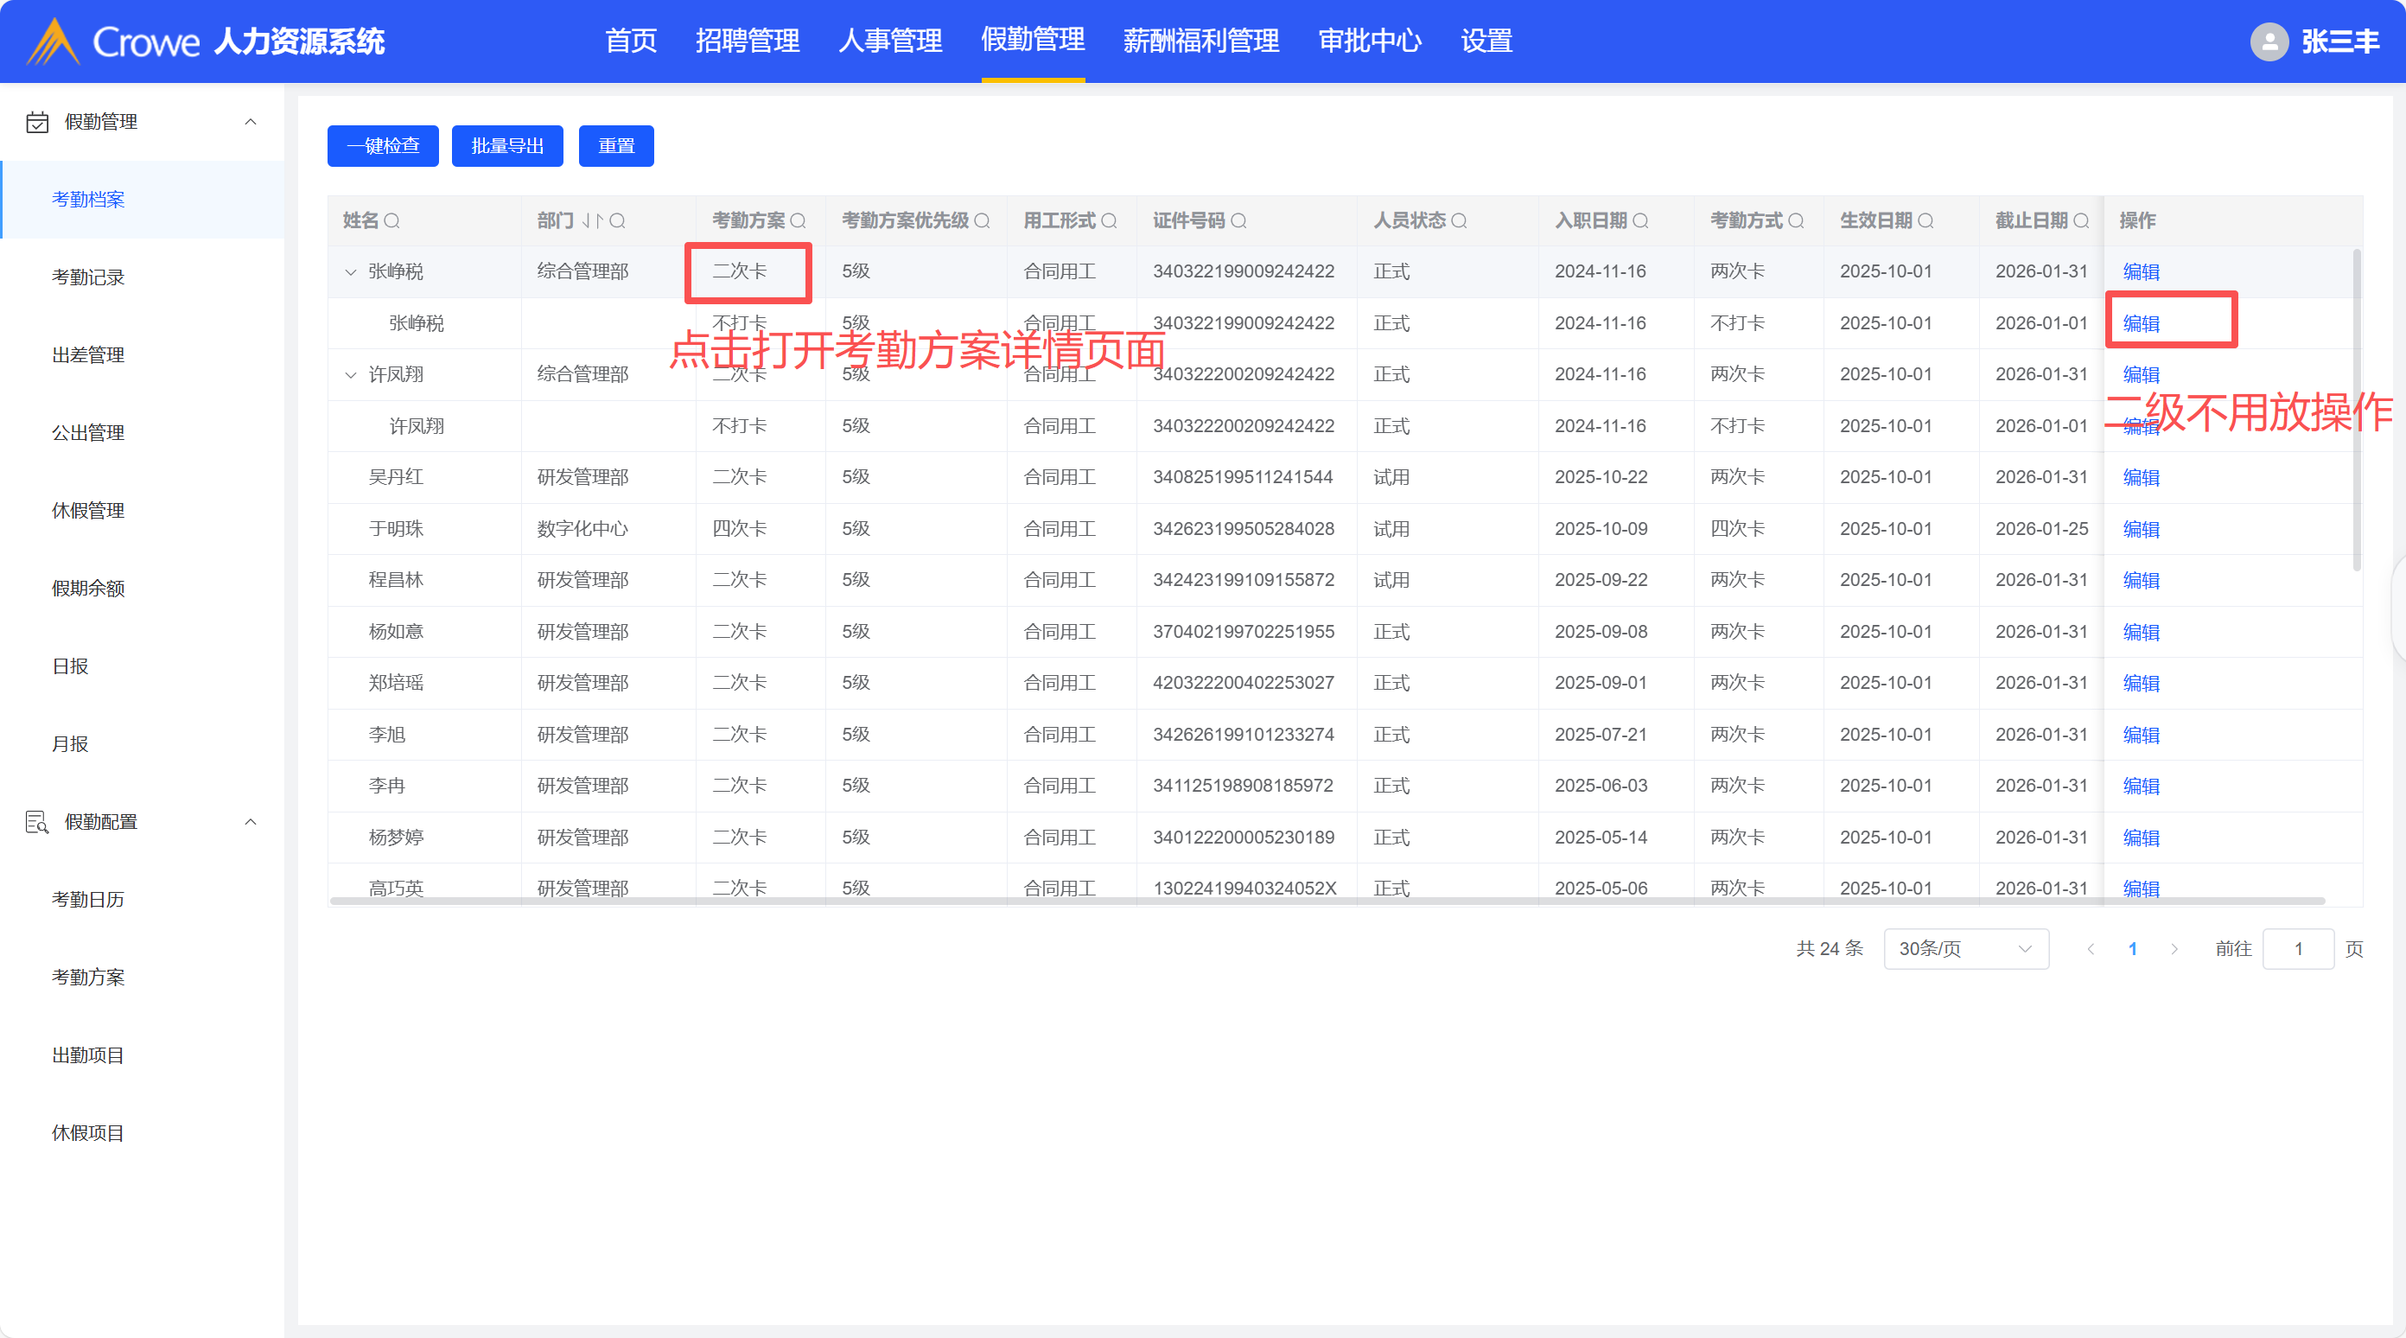Viewport: 2406px width, 1338px height.
Task: Click search icon in 用工形式 column header
Action: (x=1109, y=221)
